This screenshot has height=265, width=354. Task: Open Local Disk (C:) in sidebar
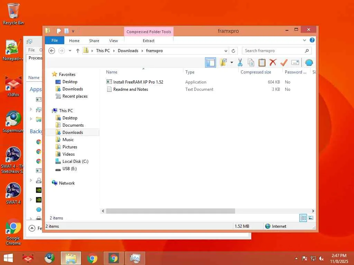[x=75, y=161]
